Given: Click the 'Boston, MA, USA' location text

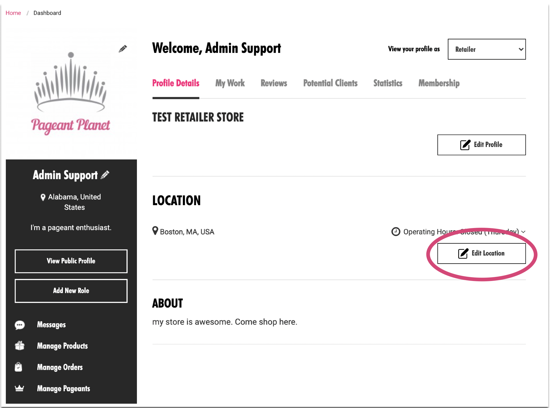Looking at the screenshot, I should tap(187, 232).
